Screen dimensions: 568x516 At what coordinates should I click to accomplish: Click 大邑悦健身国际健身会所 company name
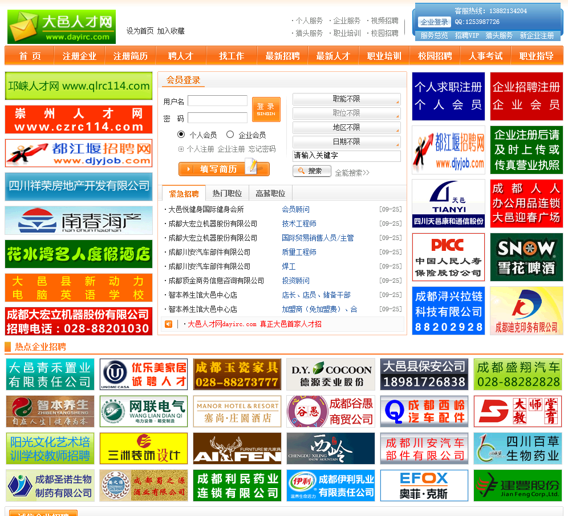coord(206,209)
